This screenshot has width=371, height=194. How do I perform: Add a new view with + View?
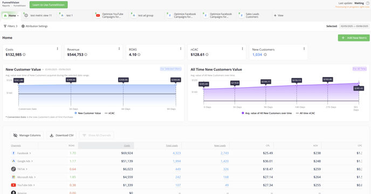tap(278, 16)
